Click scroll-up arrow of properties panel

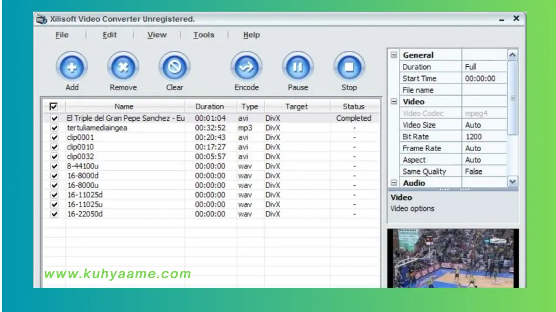coord(513,55)
